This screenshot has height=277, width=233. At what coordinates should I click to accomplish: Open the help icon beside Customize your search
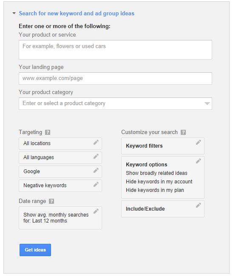(x=183, y=132)
